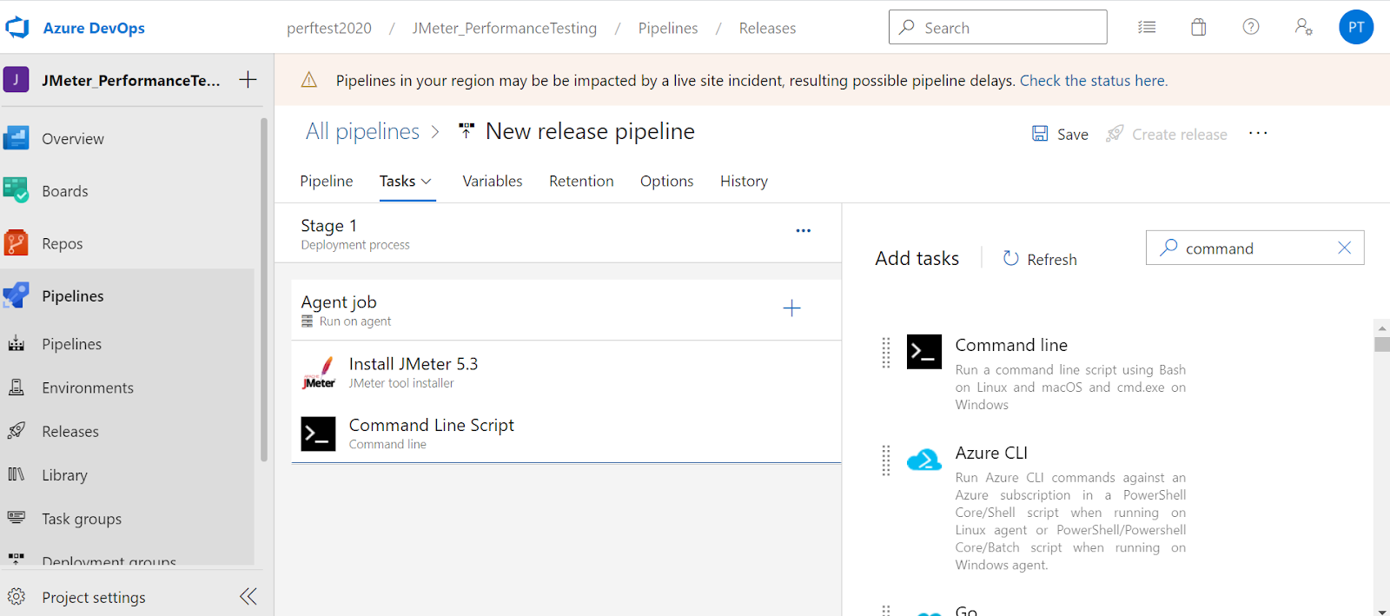The width and height of the screenshot is (1390, 616).
Task: Click the Azure CLI cloud icon
Action: coord(924,460)
